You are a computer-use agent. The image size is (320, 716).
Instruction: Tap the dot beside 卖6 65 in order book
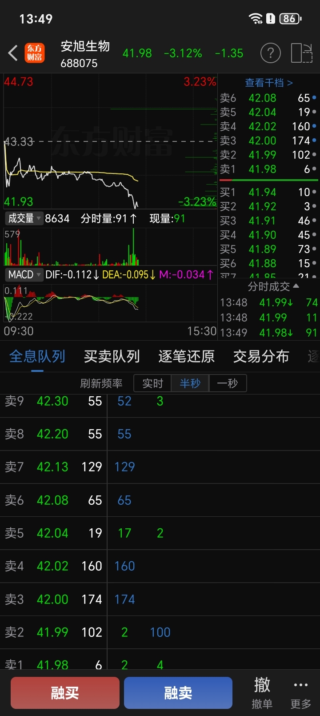click(314, 98)
